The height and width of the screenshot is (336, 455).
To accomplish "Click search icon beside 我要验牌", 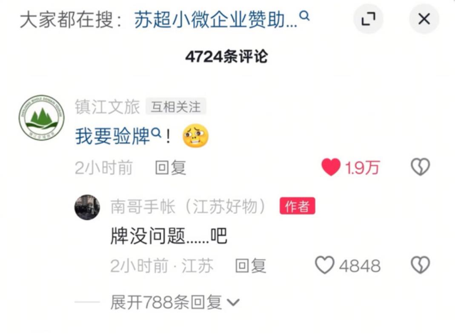I will pos(156,133).
